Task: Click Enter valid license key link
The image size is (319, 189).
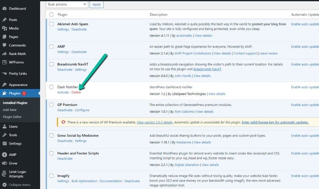Action: [275, 122]
